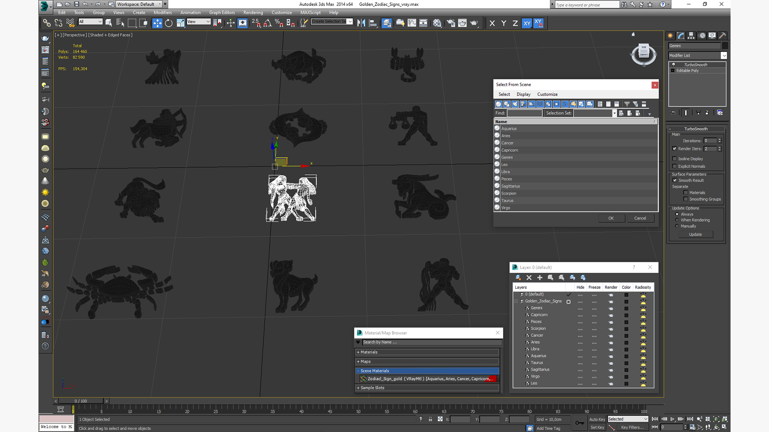Viewport: 769px width, 432px height.
Task: Click Configure Modifier Sets icon
Action: pyautogui.click(x=720, y=113)
